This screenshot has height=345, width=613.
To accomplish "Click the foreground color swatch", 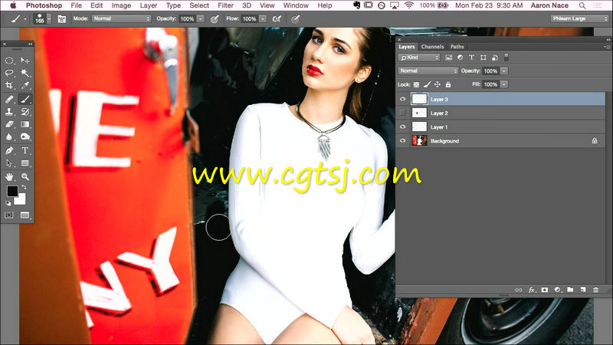I will click(12, 191).
